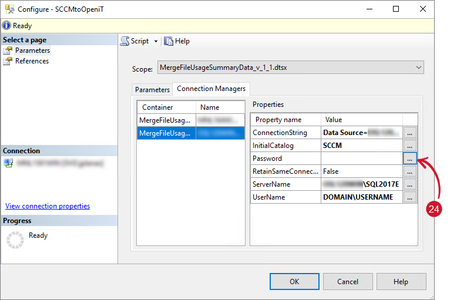Viewport: 457px width, 300px height.
Task: Click the bottom Help button
Action: tap(401, 282)
